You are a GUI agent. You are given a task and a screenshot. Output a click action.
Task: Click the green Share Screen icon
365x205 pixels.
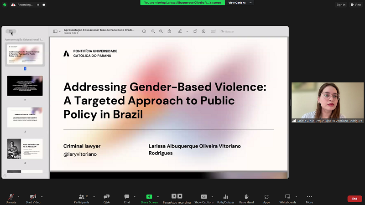[149, 196]
